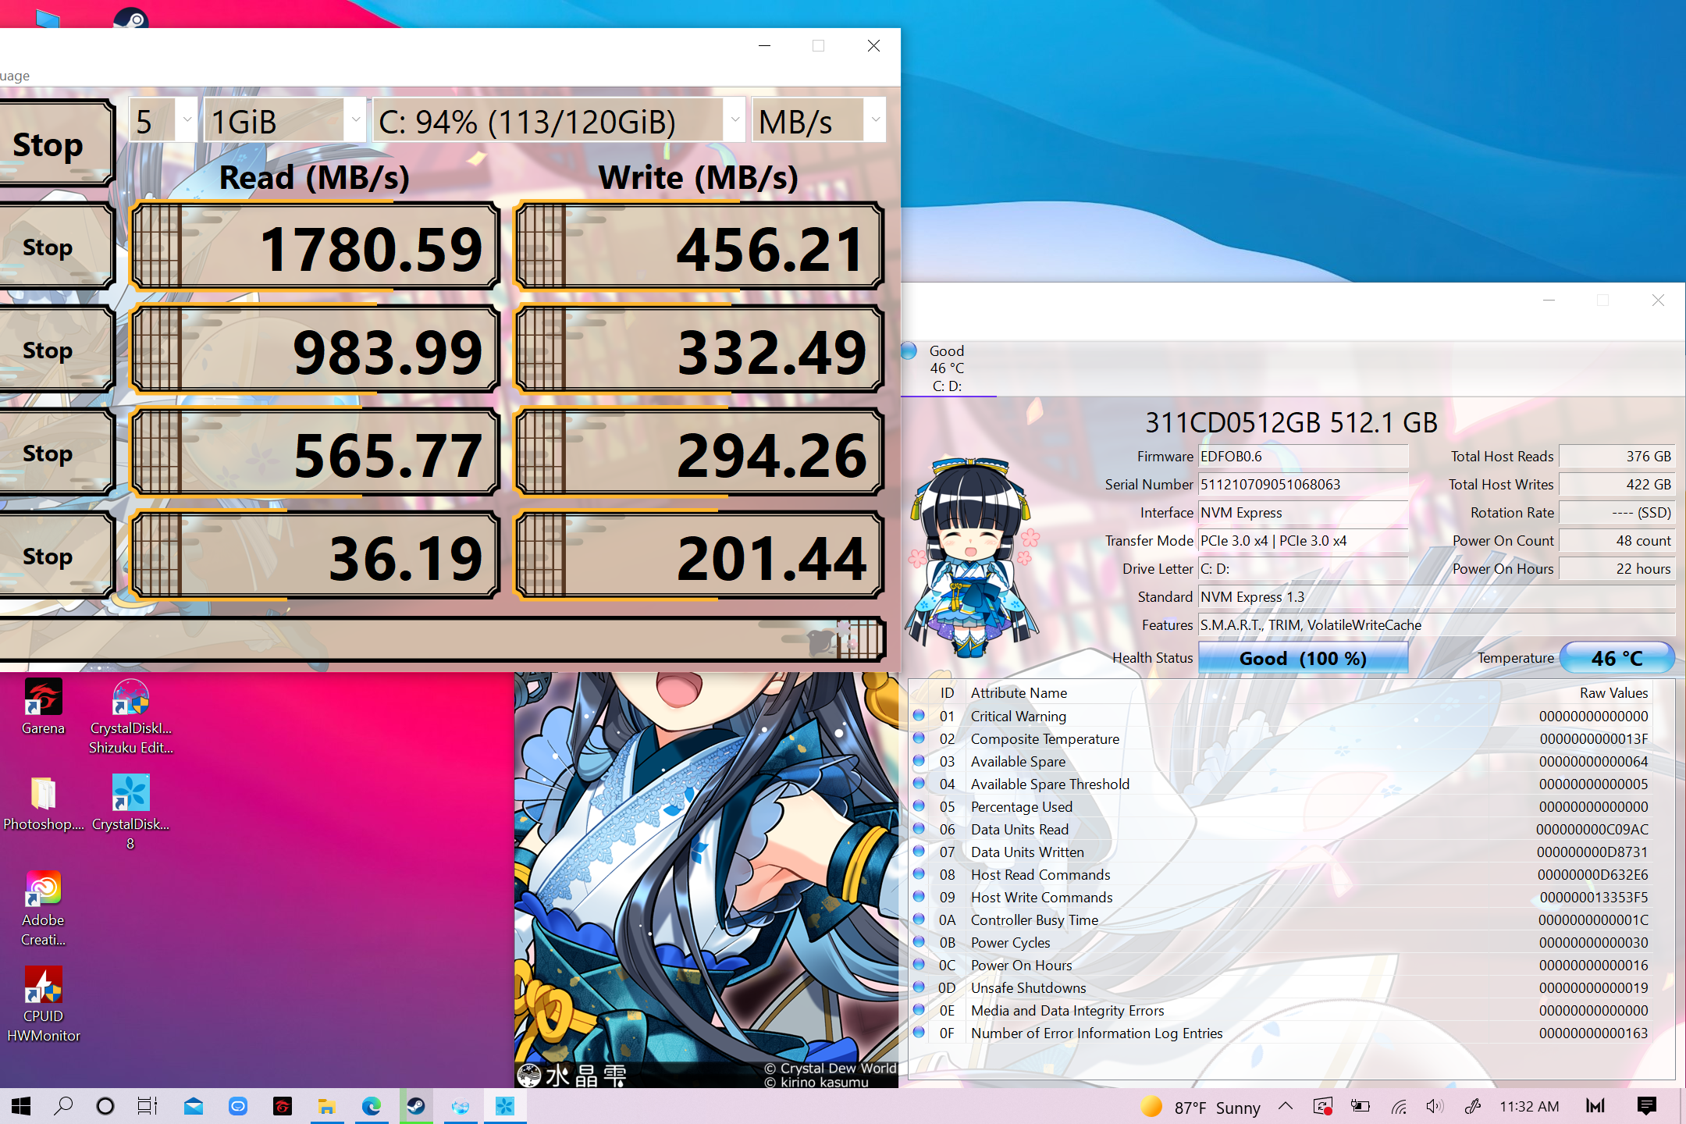Click Transfer Mode PCIe 3.0 x4 field
Viewport: 1686px width, 1124px height.
pyautogui.click(x=1303, y=541)
